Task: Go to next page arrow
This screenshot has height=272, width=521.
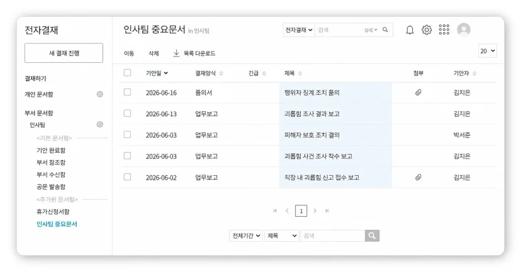Action: tap(315, 210)
